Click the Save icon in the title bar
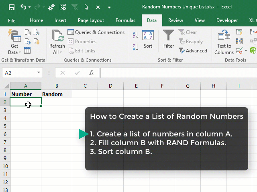Image resolution: width=257 pixels, height=192 pixels. coord(11,7)
